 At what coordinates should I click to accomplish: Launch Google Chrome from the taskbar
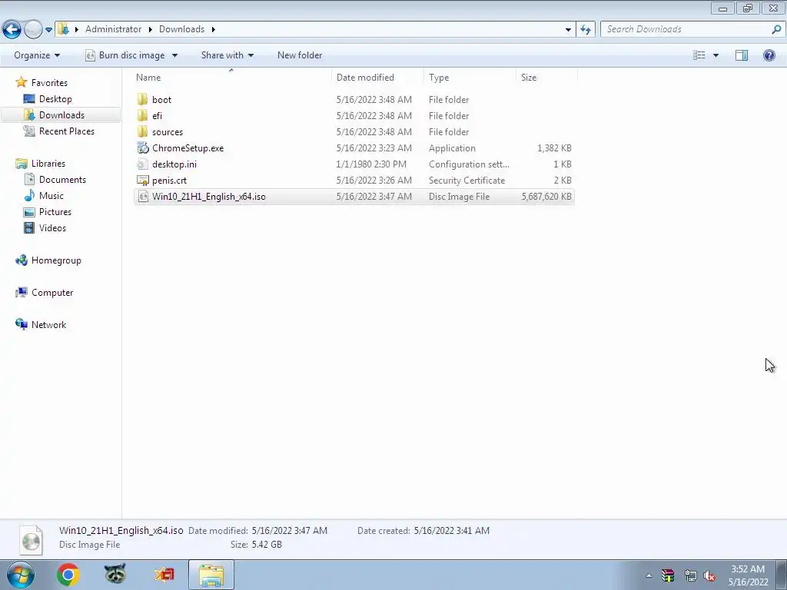[68, 575]
